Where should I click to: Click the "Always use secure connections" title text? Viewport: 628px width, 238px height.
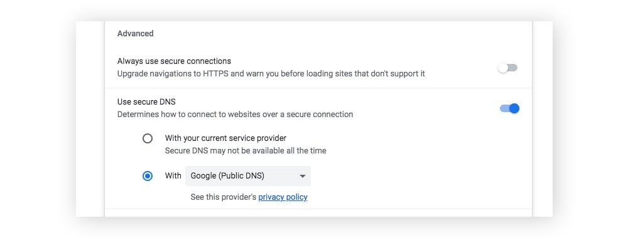click(x=174, y=61)
